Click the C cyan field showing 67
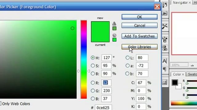The width and height of the screenshot is (197, 110). point(141,83)
